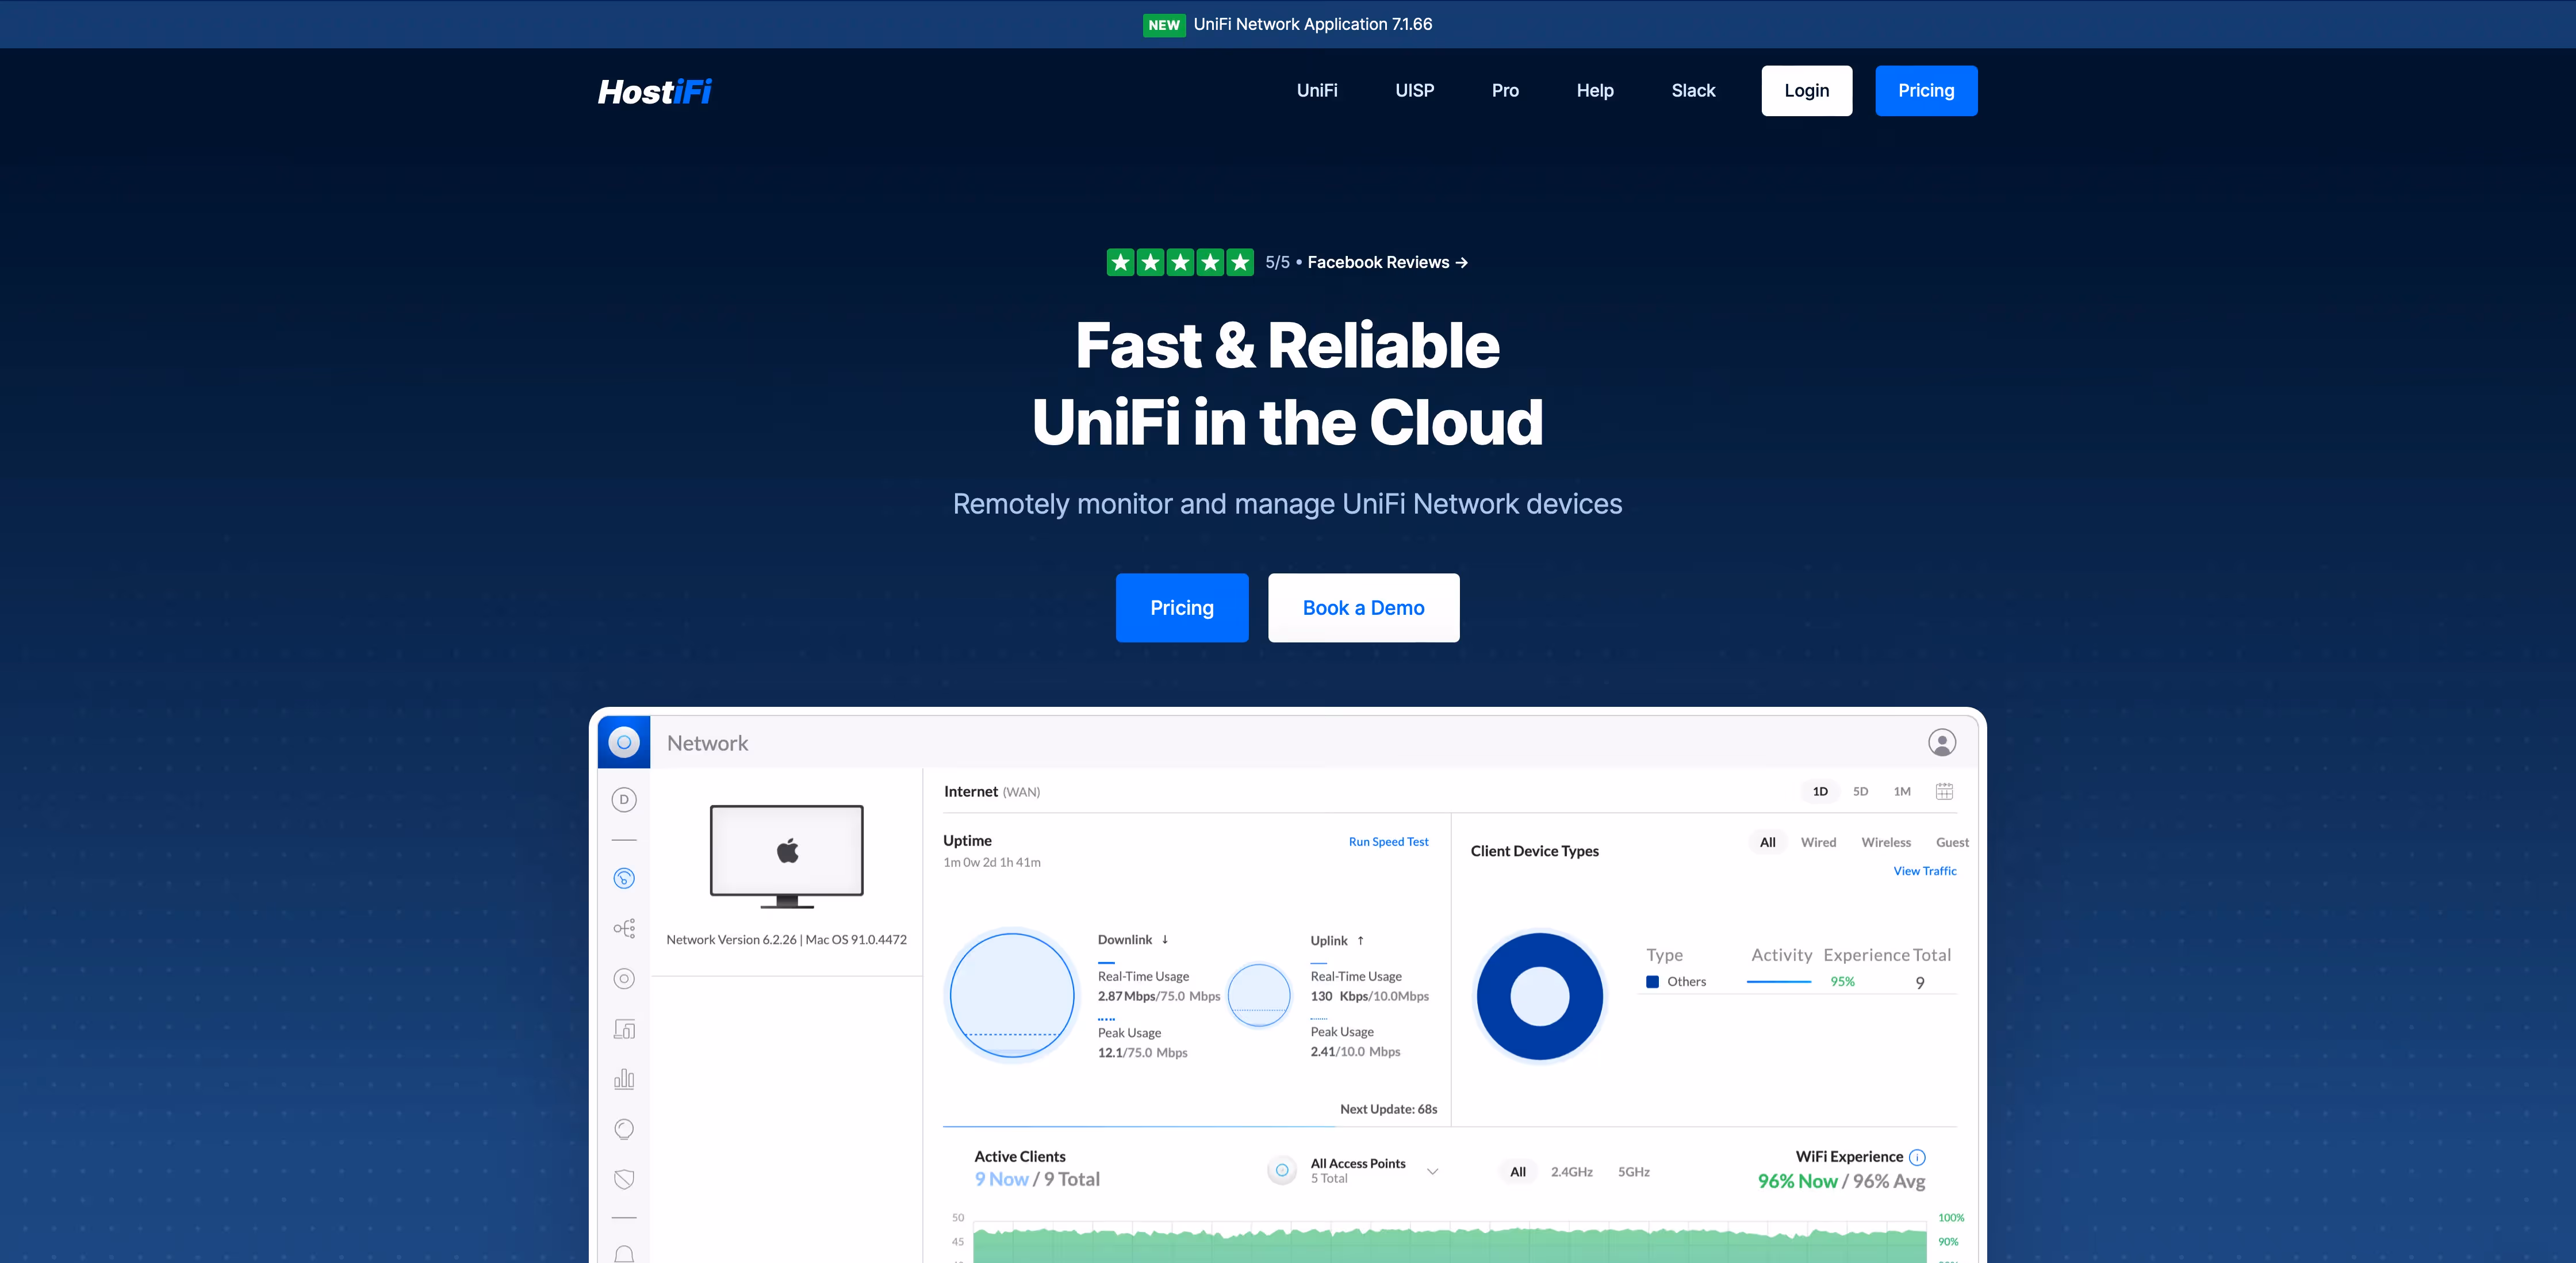Click the "Network" title in the dashboard header
The height and width of the screenshot is (1263, 2576).
[707, 743]
